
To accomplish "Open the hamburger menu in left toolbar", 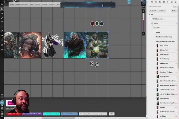I will [2, 4].
